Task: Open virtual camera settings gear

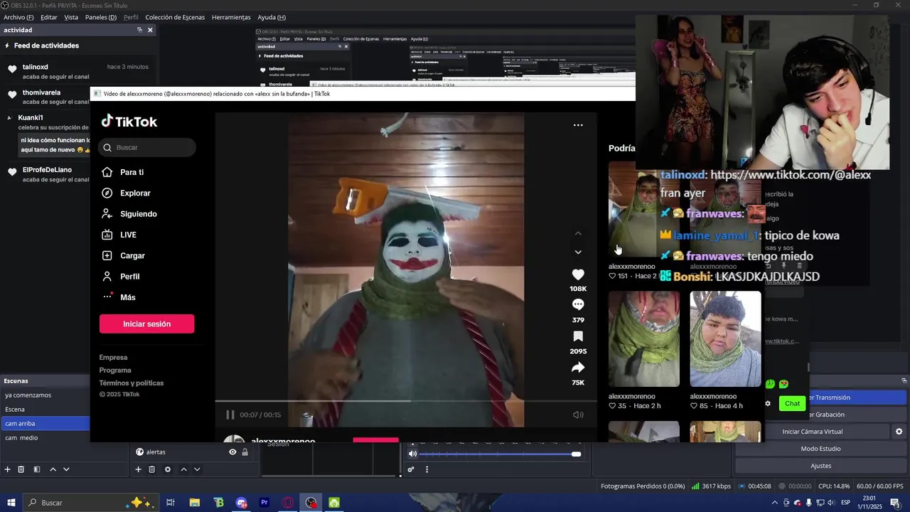Action: (899, 432)
